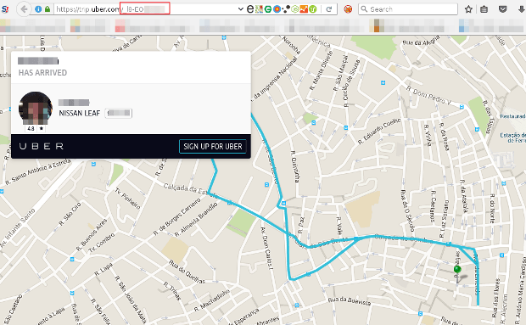This screenshot has width=526, height=325.
Task: Open the site information icon
Action: (38, 9)
